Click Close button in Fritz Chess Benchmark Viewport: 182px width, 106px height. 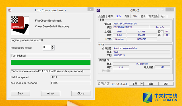tap(81, 93)
